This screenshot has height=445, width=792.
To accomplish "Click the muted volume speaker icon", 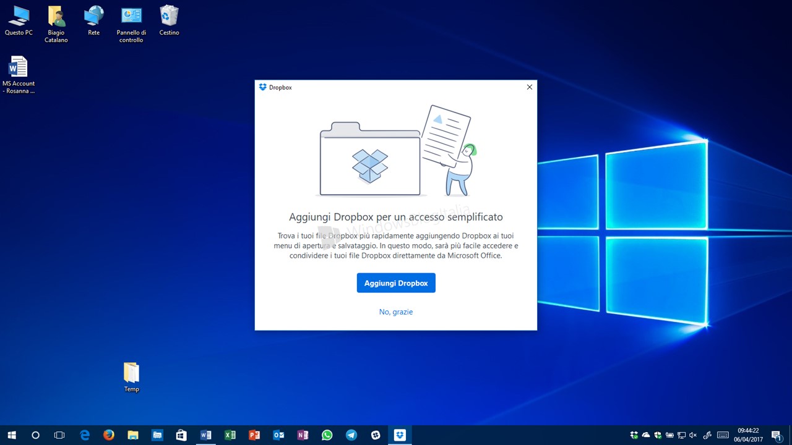I will tap(693, 435).
